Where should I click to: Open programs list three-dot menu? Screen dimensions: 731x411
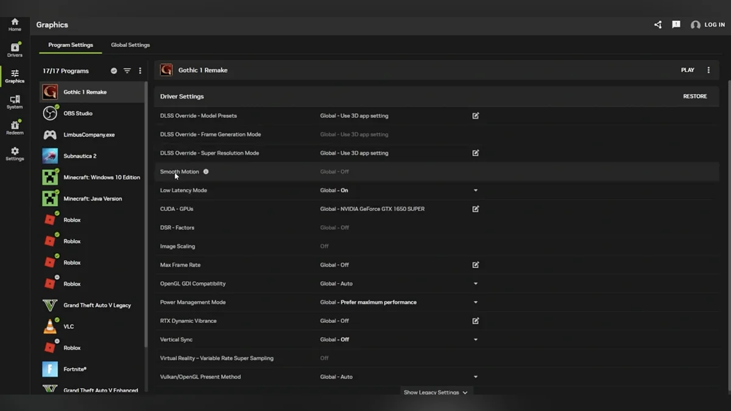tap(140, 71)
